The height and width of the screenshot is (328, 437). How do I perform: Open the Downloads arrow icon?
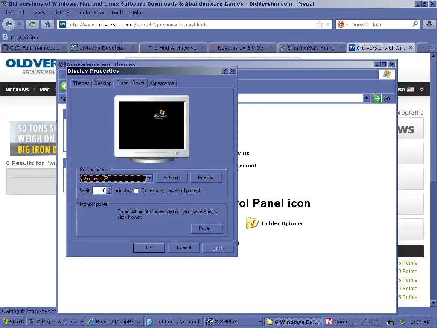point(429,24)
